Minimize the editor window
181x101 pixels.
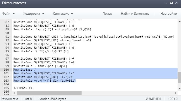click(166, 3)
